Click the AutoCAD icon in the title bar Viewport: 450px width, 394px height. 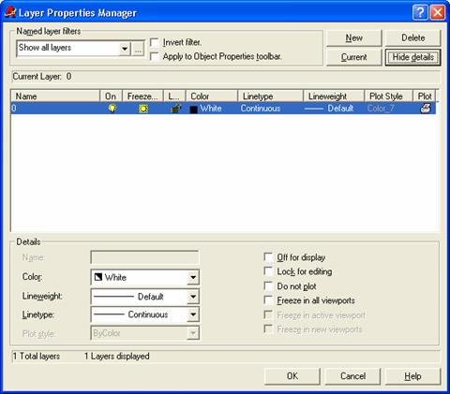click(10, 12)
